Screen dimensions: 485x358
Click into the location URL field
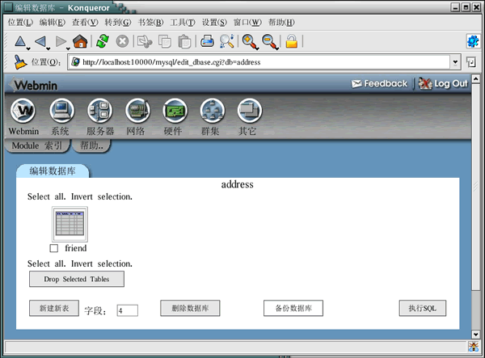(259, 62)
